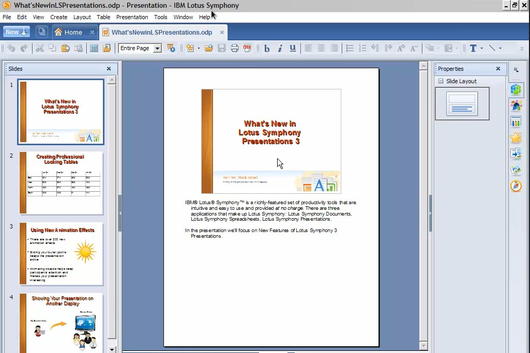This screenshot has width=530, height=353.
Task: Select slide 3 Using New Animation Effects
Action: [x=61, y=253]
